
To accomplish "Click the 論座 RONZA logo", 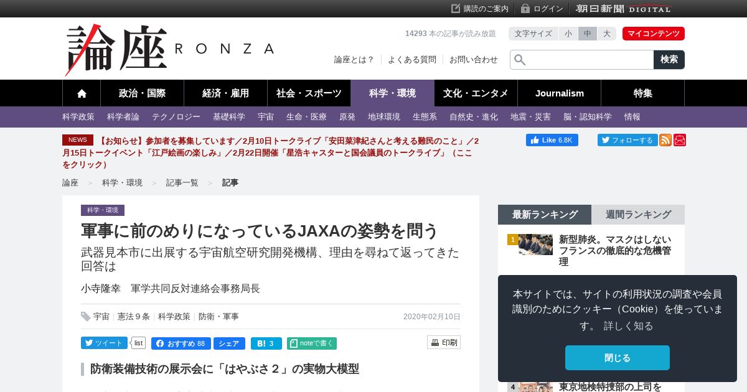I will (169, 50).
